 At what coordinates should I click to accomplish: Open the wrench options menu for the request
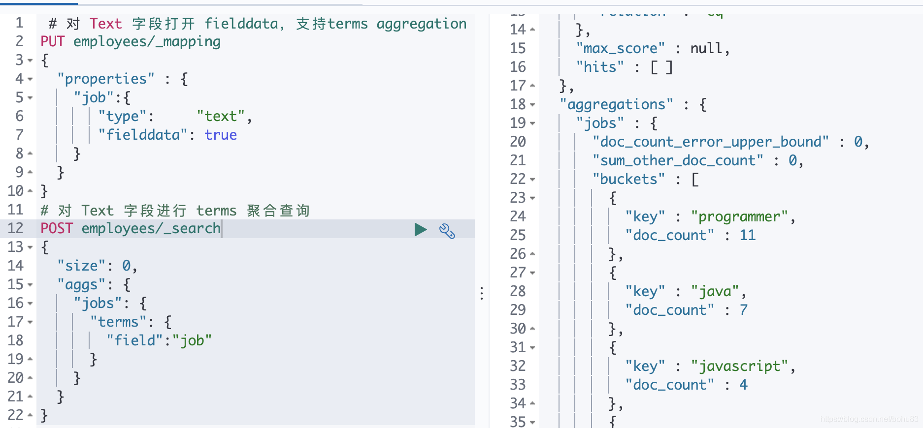[447, 230]
